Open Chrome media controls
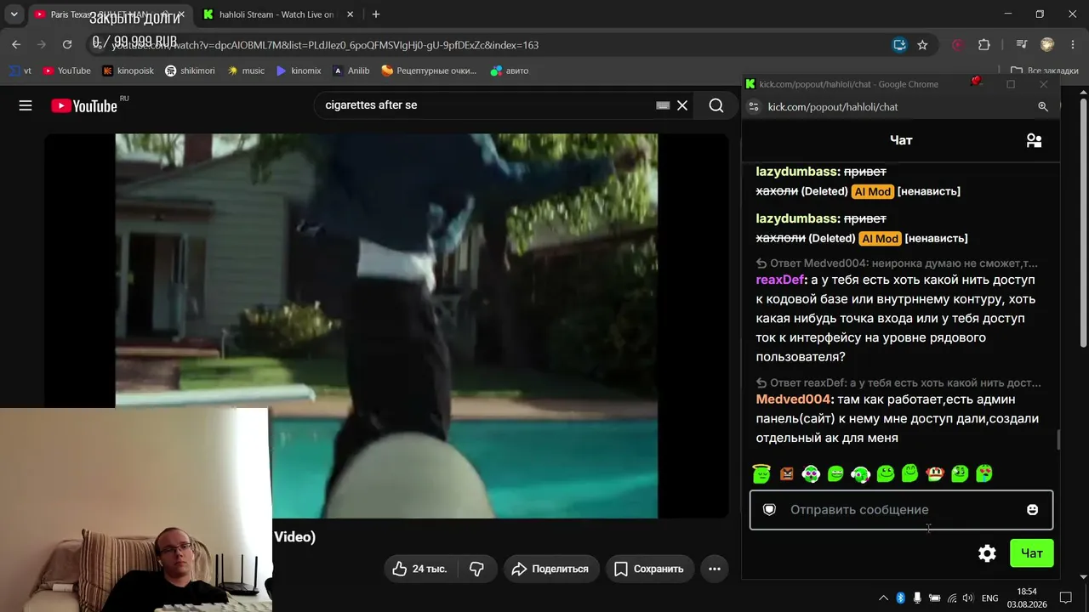 coord(1022,44)
